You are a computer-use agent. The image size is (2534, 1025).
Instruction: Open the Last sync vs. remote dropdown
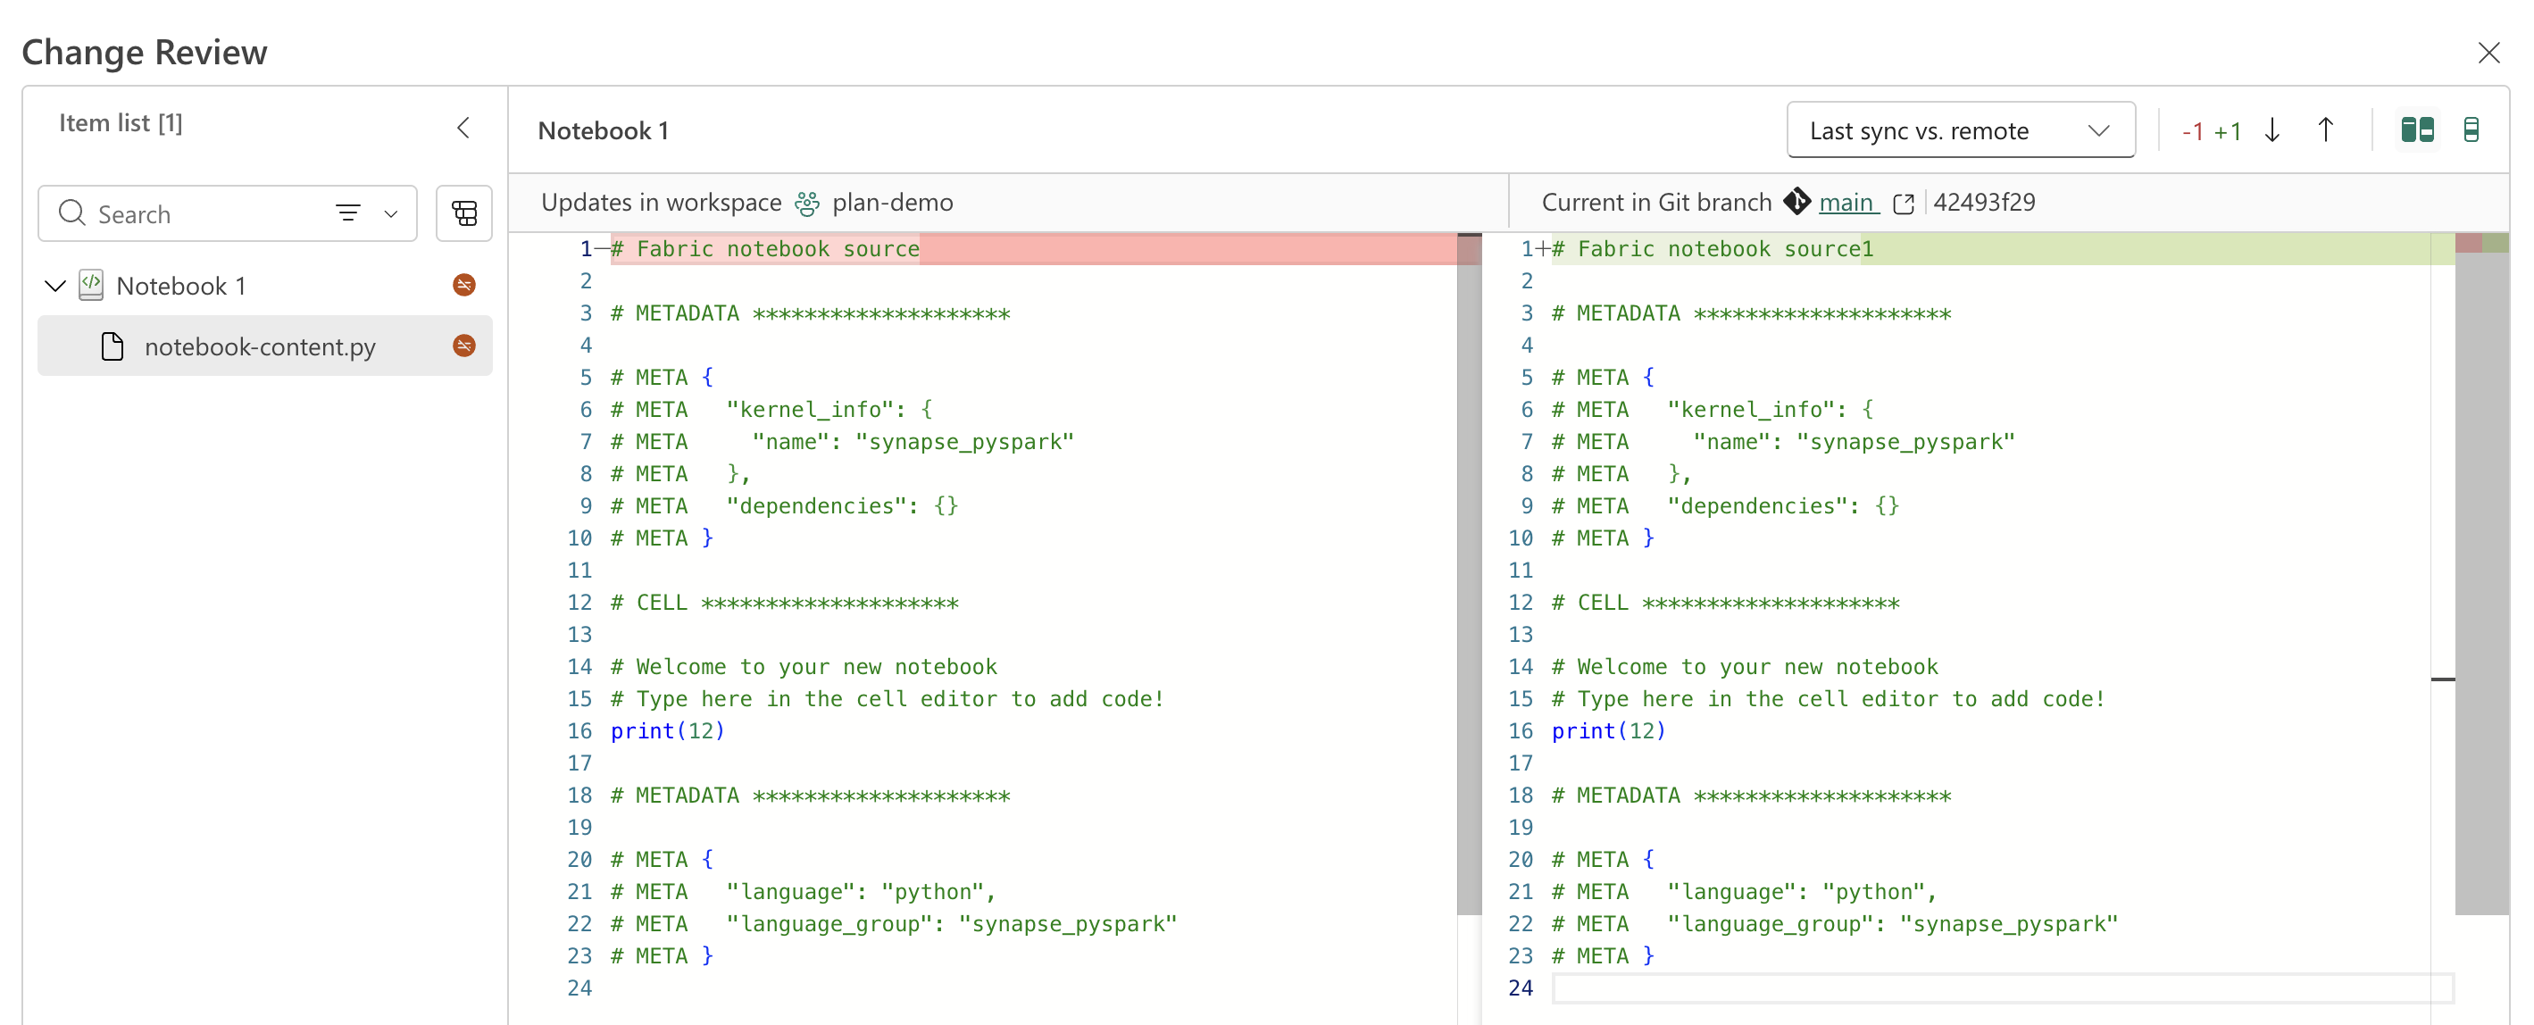1961,129
